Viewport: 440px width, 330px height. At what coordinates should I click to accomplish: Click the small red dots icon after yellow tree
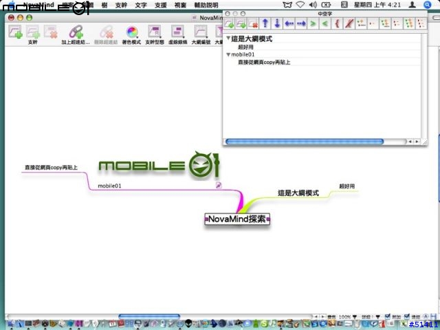(373, 23)
